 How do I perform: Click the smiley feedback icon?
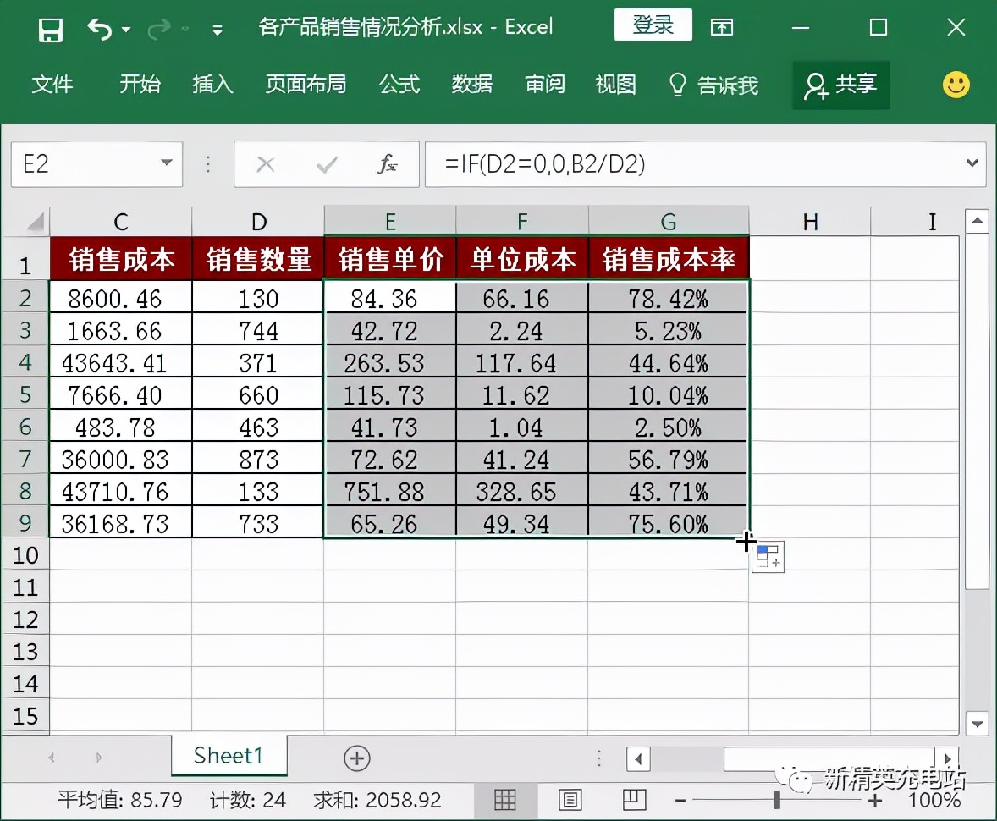956,85
